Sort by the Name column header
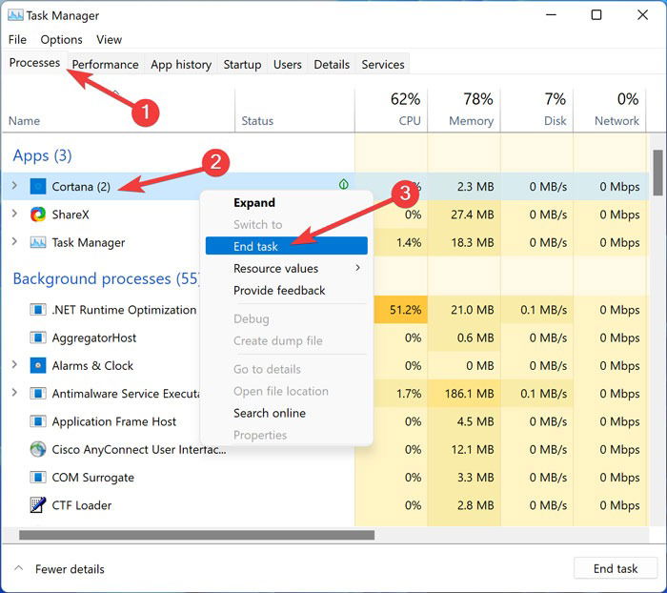The height and width of the screenshot is (593, 667). (x=24, y=120)
